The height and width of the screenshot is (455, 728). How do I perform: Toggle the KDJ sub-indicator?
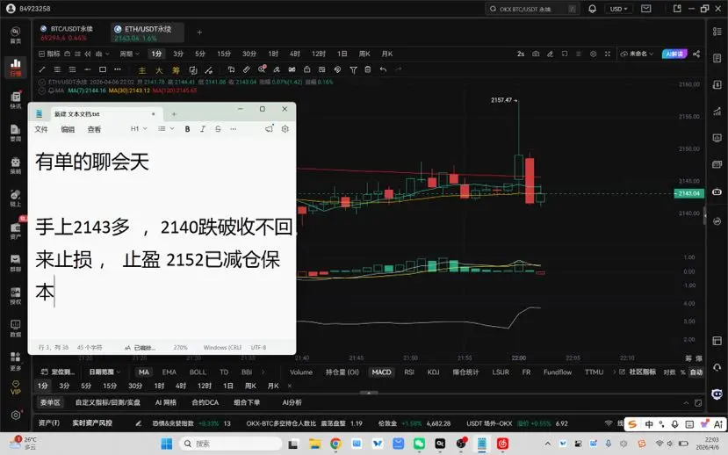coord(433,372)
